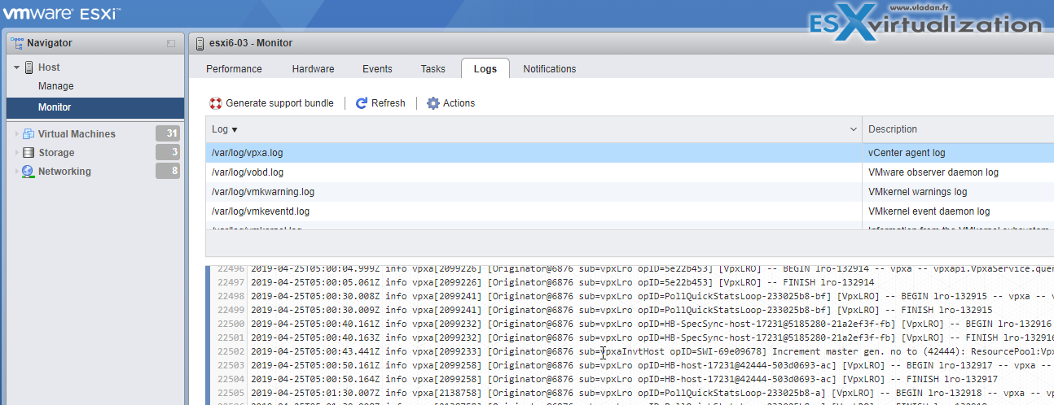This screenshot has width=1054, height=405.
Task: Click the Storage count badge 3
Action: coord(168,153)
